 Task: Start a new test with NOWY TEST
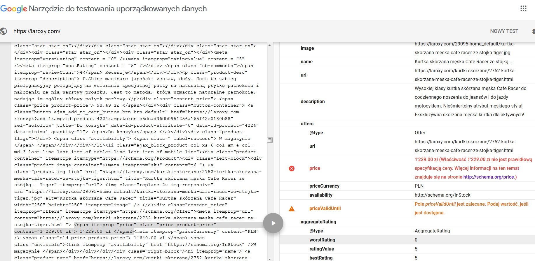(504, 31)
